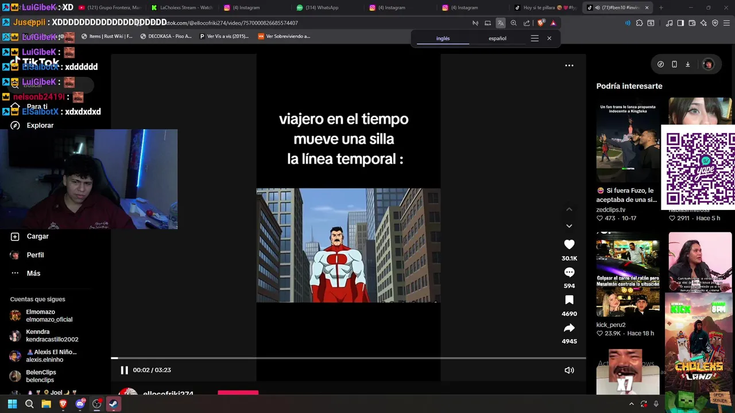Open Alexis El Niño account
This screenshot has width=735, height=413.
click(51, 356)
